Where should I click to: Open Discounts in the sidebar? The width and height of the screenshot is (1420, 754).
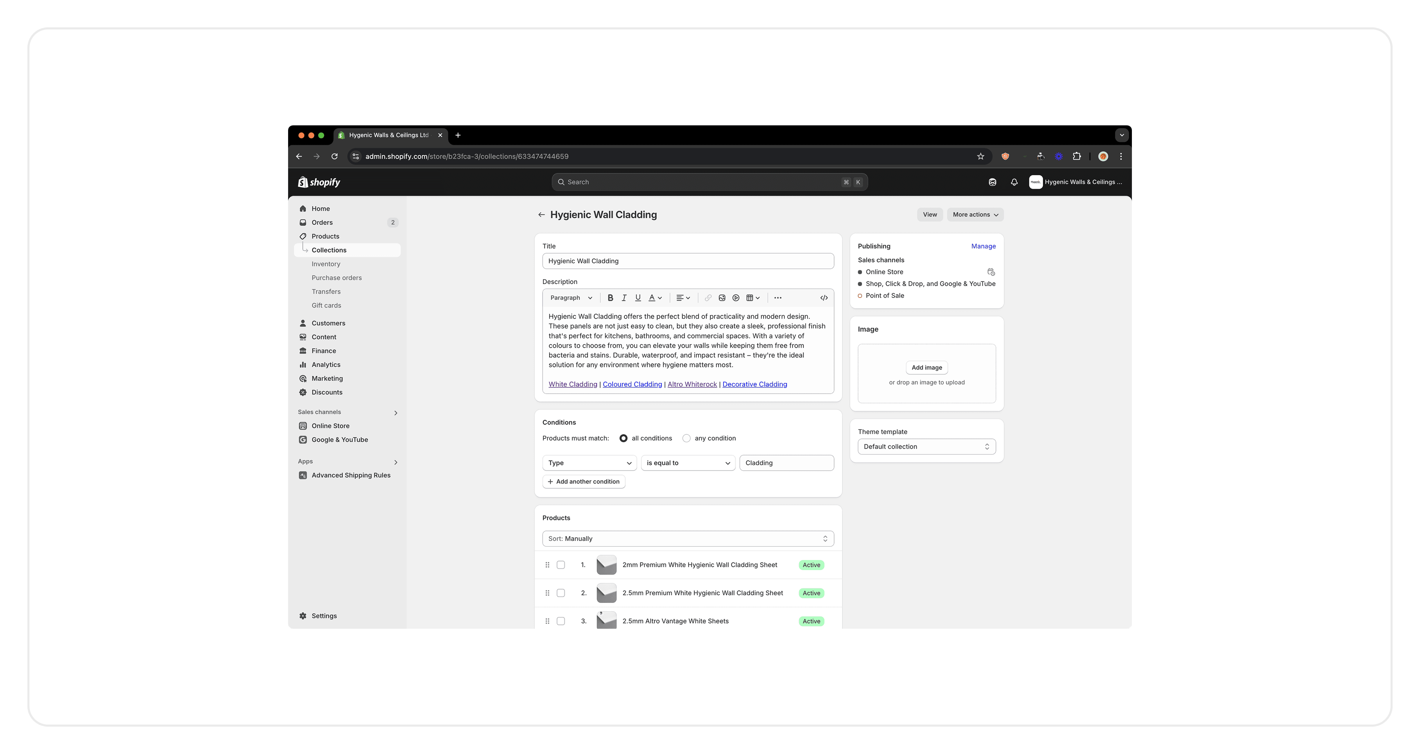tap(347, 392)
